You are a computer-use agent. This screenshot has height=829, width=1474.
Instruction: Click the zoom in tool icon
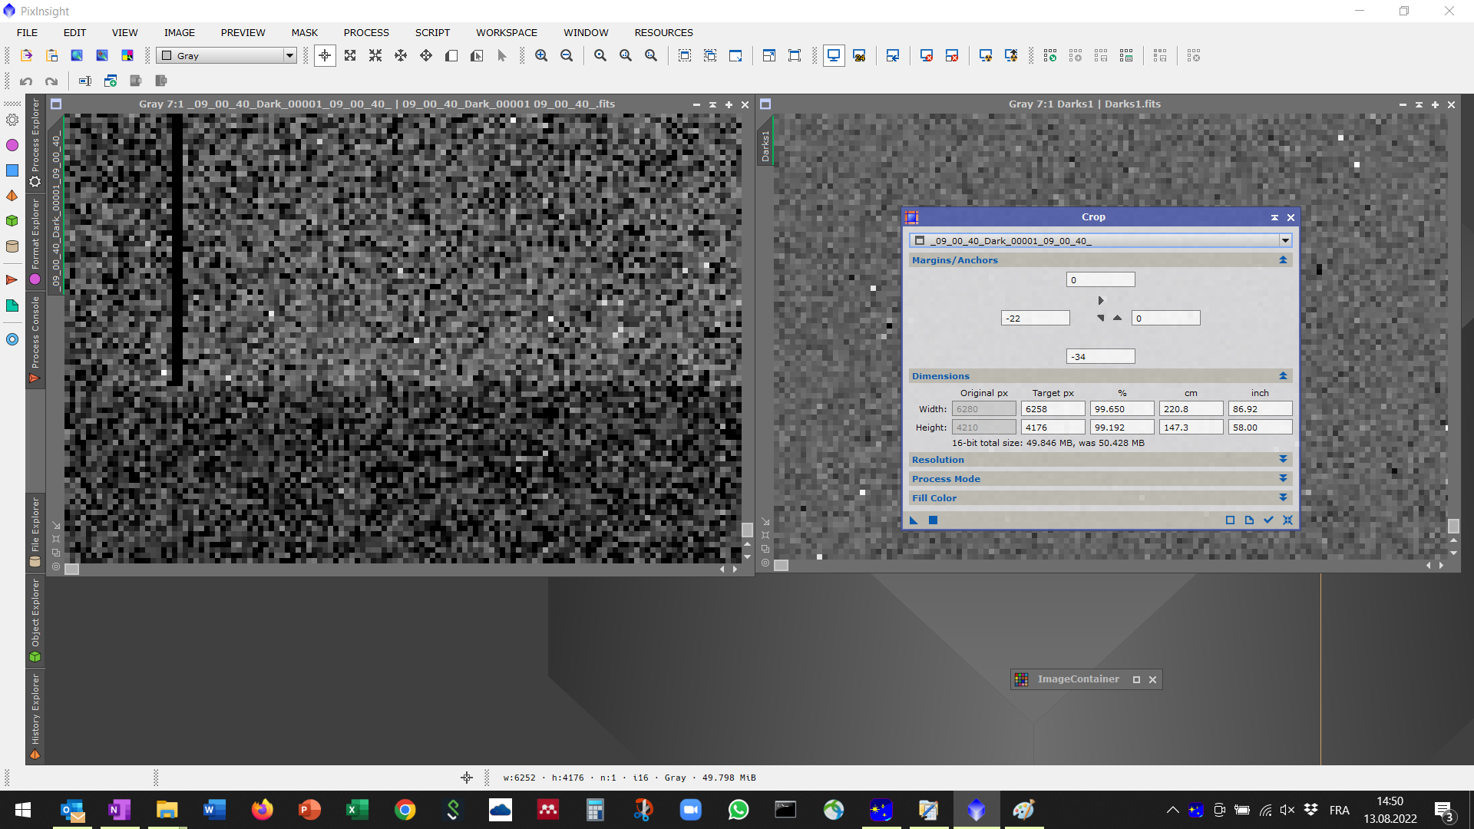(543, 56)
